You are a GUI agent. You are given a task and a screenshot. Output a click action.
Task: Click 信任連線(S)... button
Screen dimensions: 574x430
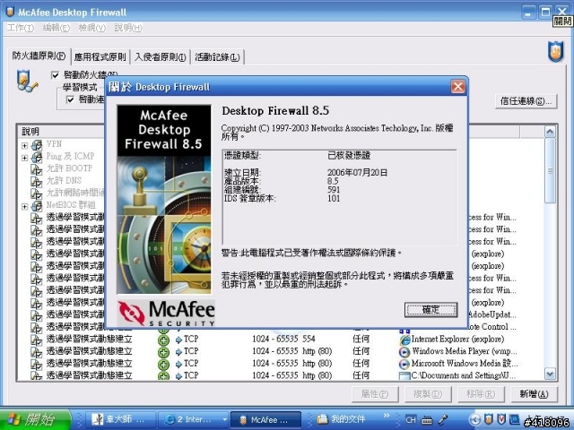[x=526, y=101]
